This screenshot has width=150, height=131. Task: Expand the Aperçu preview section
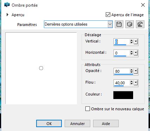(8, 15)
